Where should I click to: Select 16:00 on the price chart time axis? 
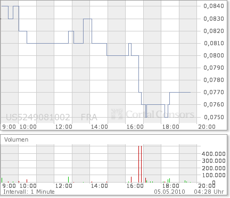[135, 127]
